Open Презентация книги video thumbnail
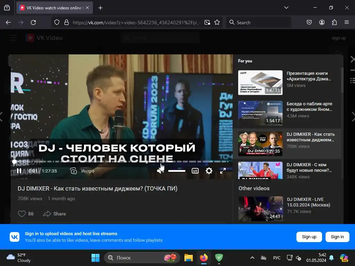The image size is (355, 266). (x=260, y=82)
